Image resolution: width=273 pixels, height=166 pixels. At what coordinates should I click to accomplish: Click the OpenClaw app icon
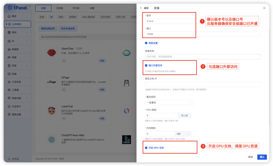tap(52, 52)
